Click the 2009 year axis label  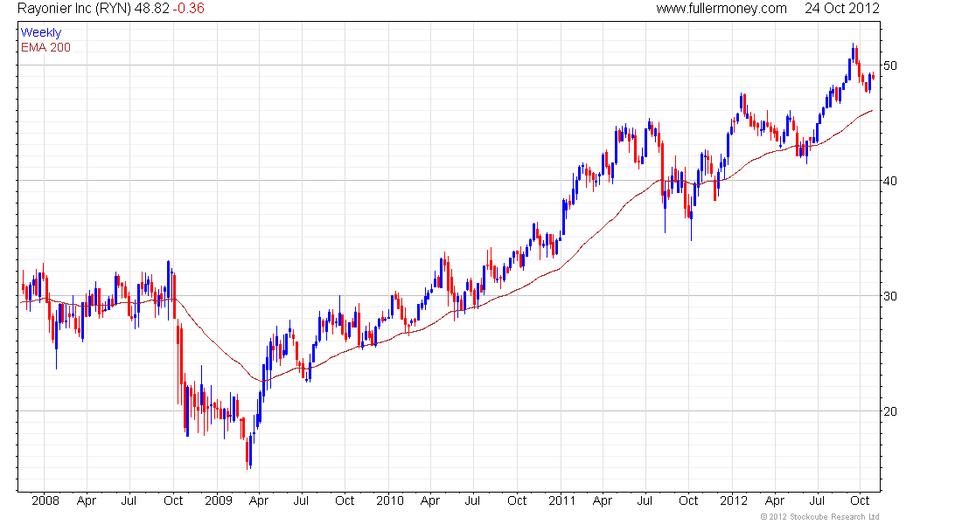[x=219, y=500]
